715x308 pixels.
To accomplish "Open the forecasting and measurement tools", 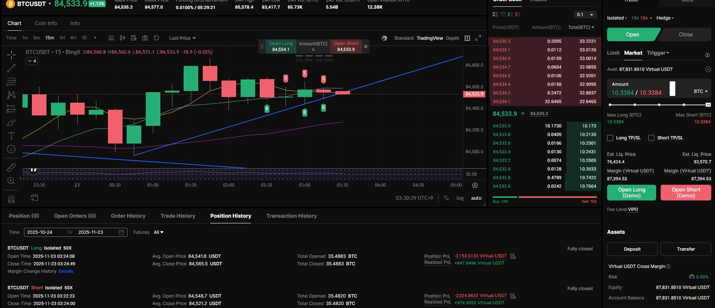I will tap(11, 109).
